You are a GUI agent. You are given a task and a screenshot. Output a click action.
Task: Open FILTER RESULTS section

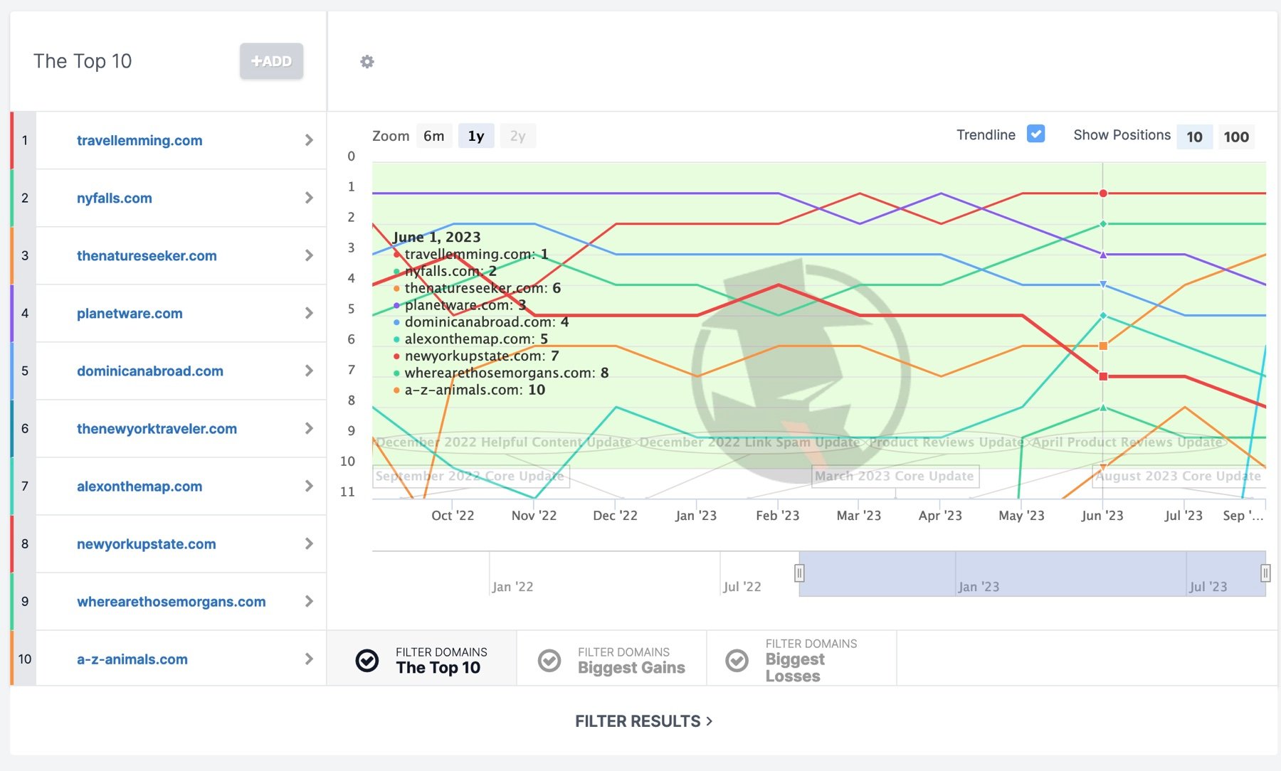click(643, 721)
